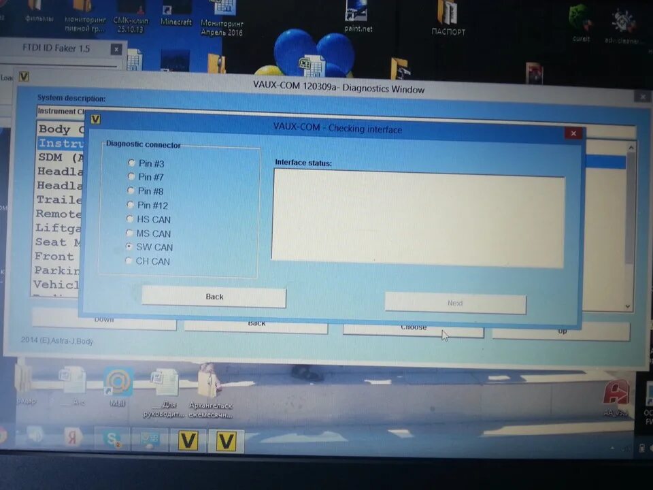Click the Yandex taskbar icon
This screenshot has width=653, height=490.
pos(73,438)
